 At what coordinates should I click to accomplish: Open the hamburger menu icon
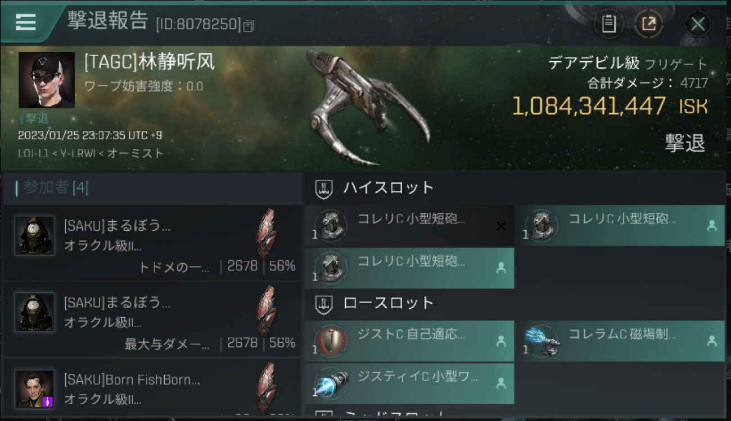(25, 21)
